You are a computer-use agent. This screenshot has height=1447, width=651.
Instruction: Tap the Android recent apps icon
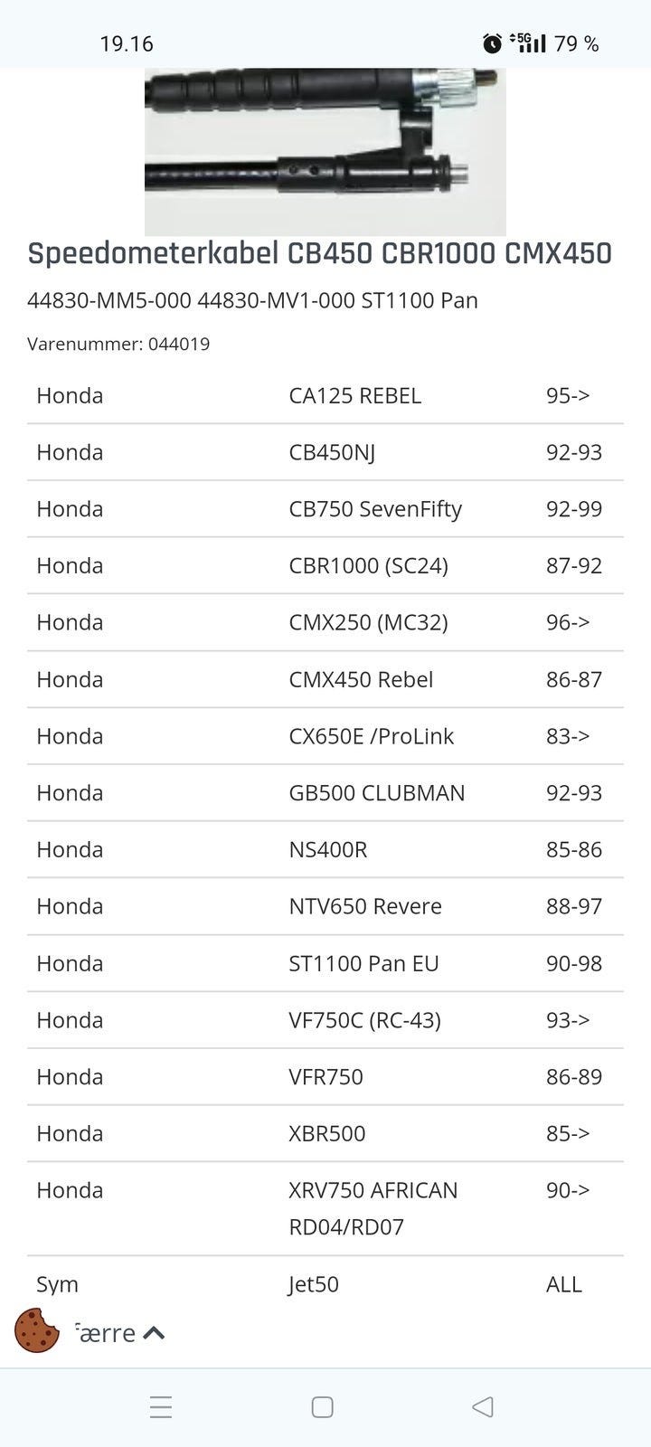click(161, 1407)
